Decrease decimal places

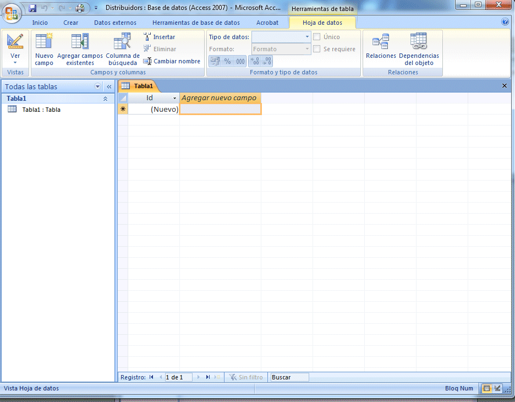tap(267, 61)
